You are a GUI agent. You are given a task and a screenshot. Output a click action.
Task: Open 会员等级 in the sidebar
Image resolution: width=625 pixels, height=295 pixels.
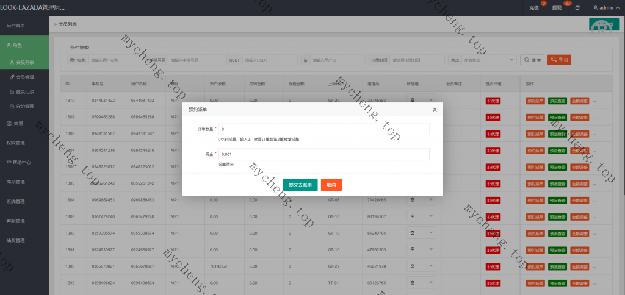(x=25, y=77)
